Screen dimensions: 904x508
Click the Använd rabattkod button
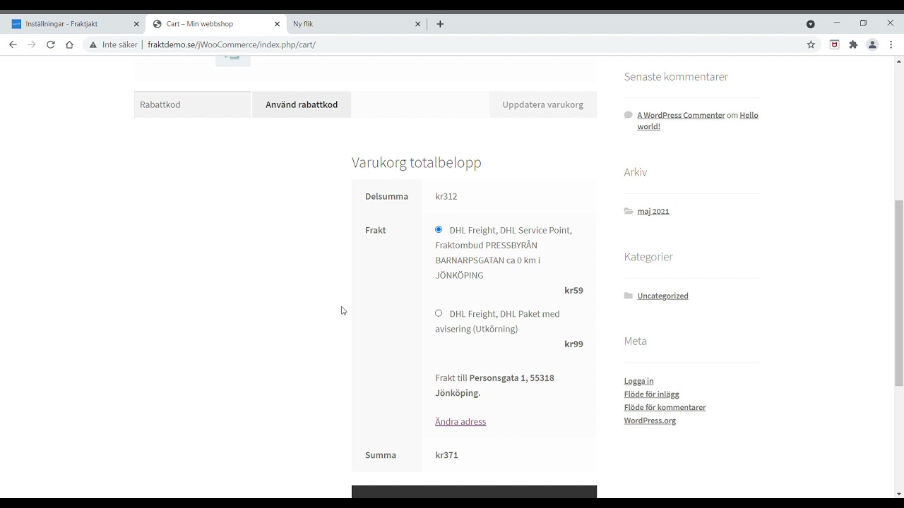[x=302, y=104]
